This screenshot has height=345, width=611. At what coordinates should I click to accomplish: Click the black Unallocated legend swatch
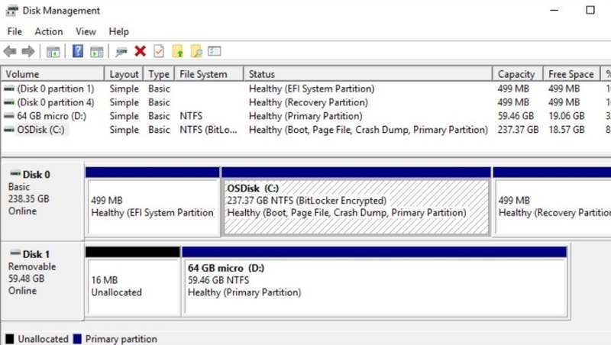pos(10,339)
